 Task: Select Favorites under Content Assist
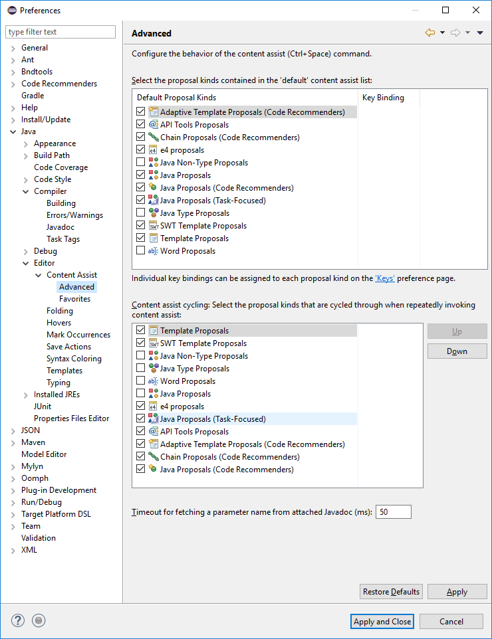pos(74,299)
